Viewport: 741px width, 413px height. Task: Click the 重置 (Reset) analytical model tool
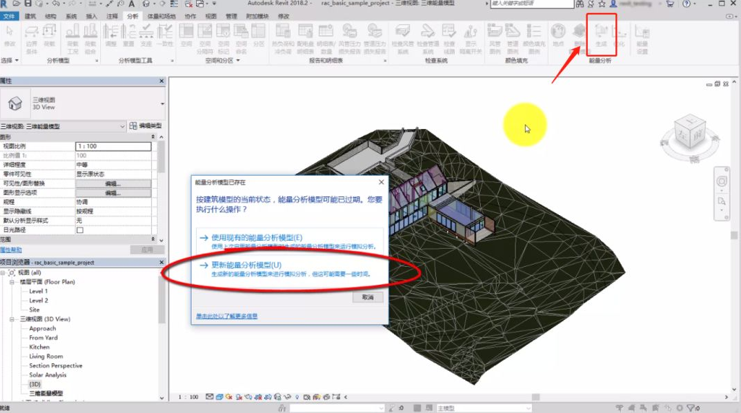(x=128, y=35)
